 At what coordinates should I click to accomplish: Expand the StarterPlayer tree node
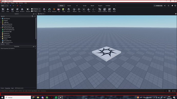point(1,37)
